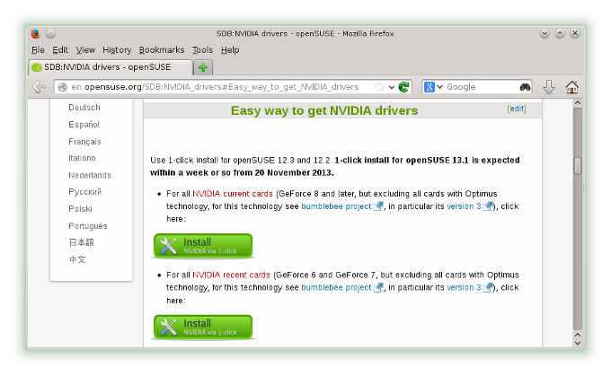Open the Downloads arrow icon
The image size is (611, 376).
pyautogui.click(x=549, y=87)
